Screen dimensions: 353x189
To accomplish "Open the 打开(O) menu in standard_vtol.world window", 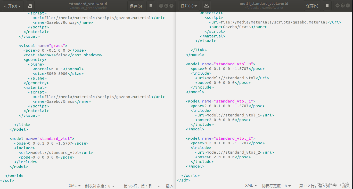I will (x=12, y=6).
